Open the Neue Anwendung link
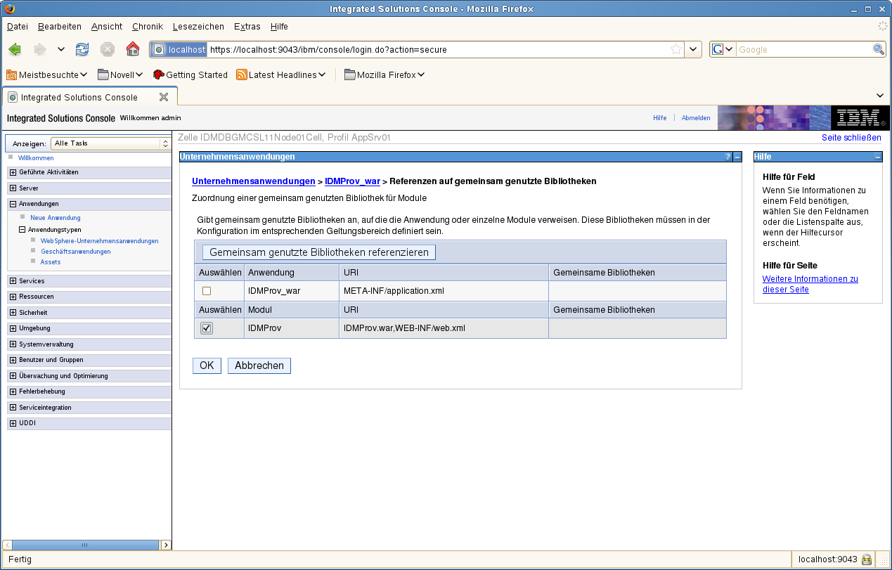This screenshot has height=570, width=892. pyautogui.click(x=56, y=218)
